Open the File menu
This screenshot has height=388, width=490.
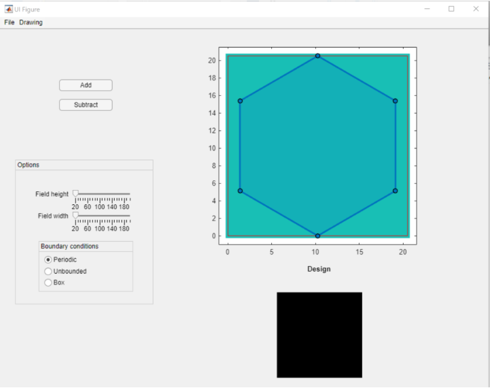tap(9, 22)
